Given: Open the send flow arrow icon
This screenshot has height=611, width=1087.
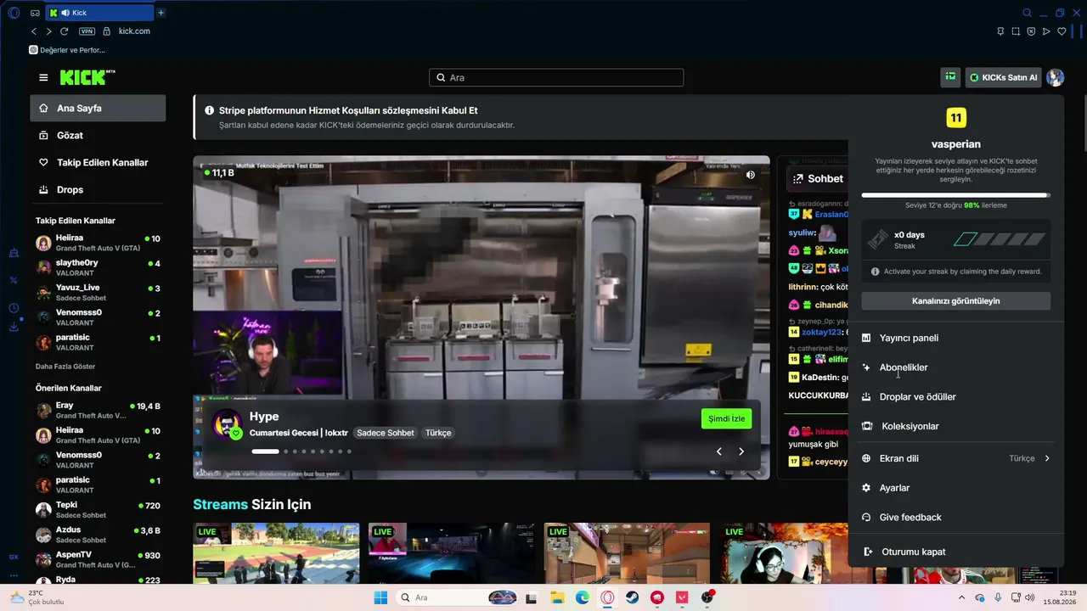Looking at the screenshot, I should coord(1046,31).
